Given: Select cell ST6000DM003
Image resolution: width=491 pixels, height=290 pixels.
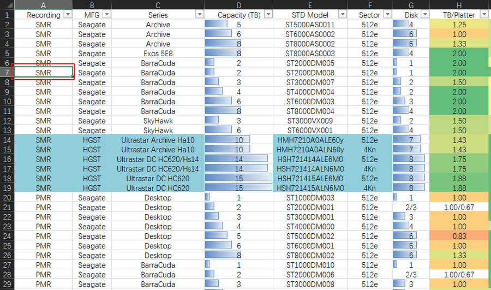Looking at the screenshot, I should click(310, 101).
